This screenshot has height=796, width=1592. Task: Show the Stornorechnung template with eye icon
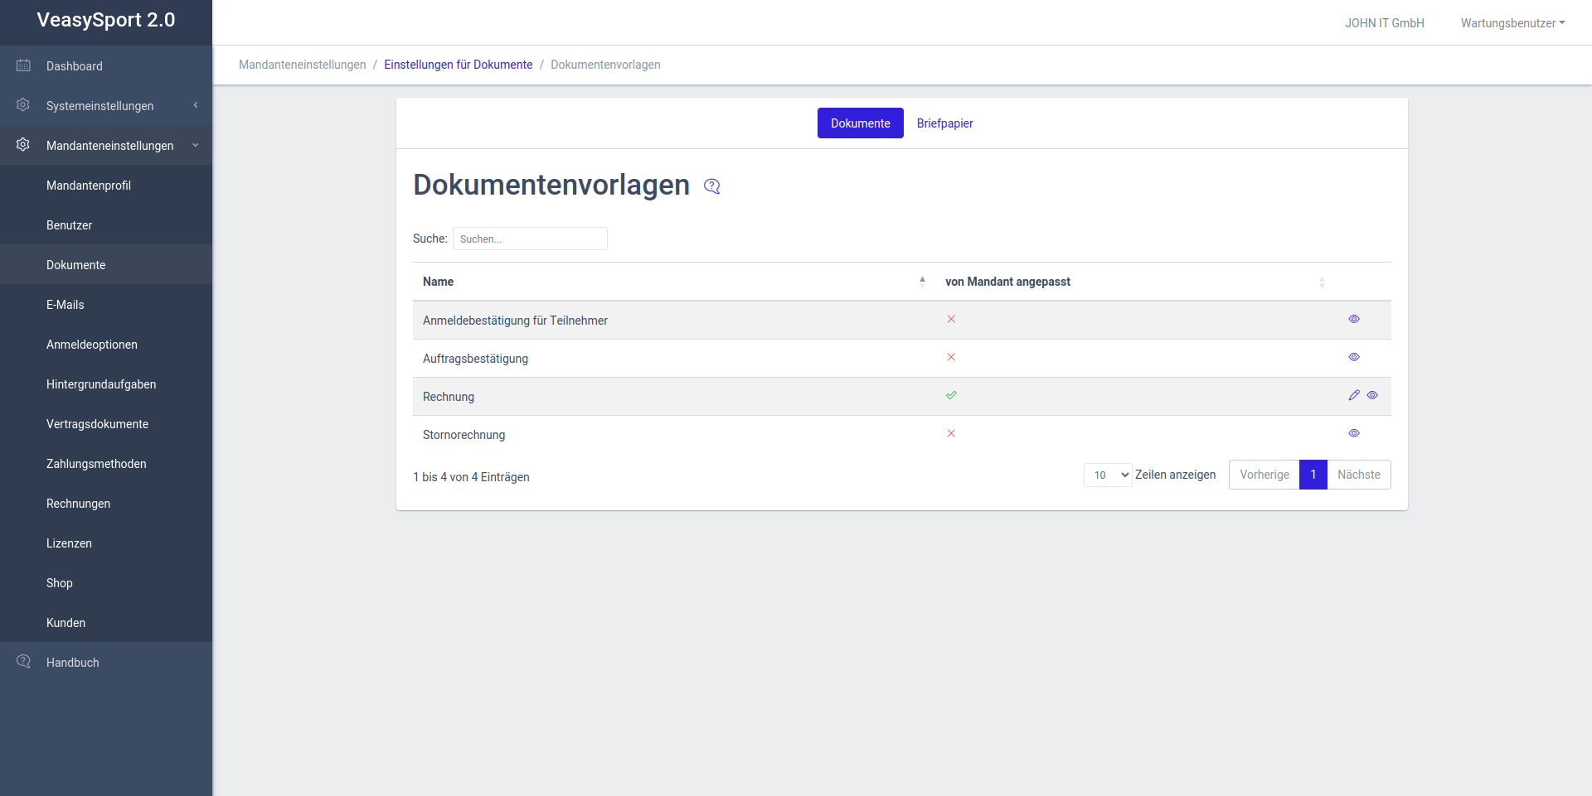pyautogui.click(x=1354, y=433)
